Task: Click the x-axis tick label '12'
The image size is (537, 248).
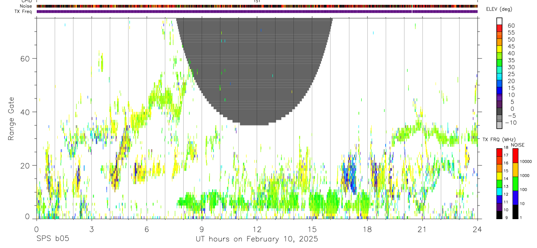Action: pyautogui.click(x=257, y=229)
